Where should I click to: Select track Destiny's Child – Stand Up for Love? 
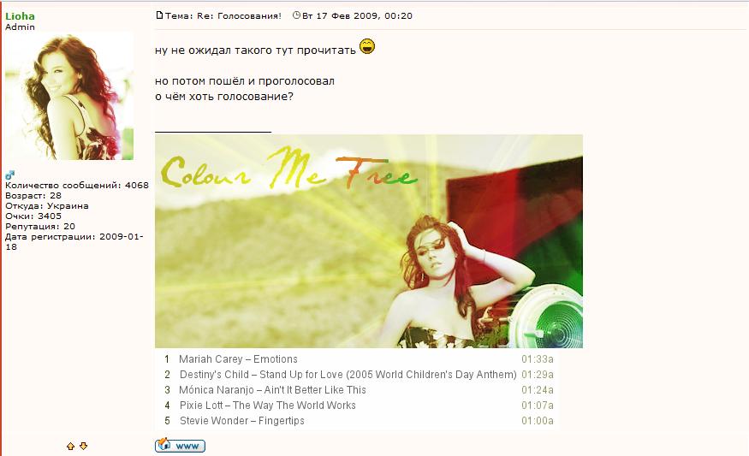(348, 375)
